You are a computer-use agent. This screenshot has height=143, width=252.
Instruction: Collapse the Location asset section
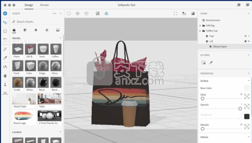coord(60,132)
